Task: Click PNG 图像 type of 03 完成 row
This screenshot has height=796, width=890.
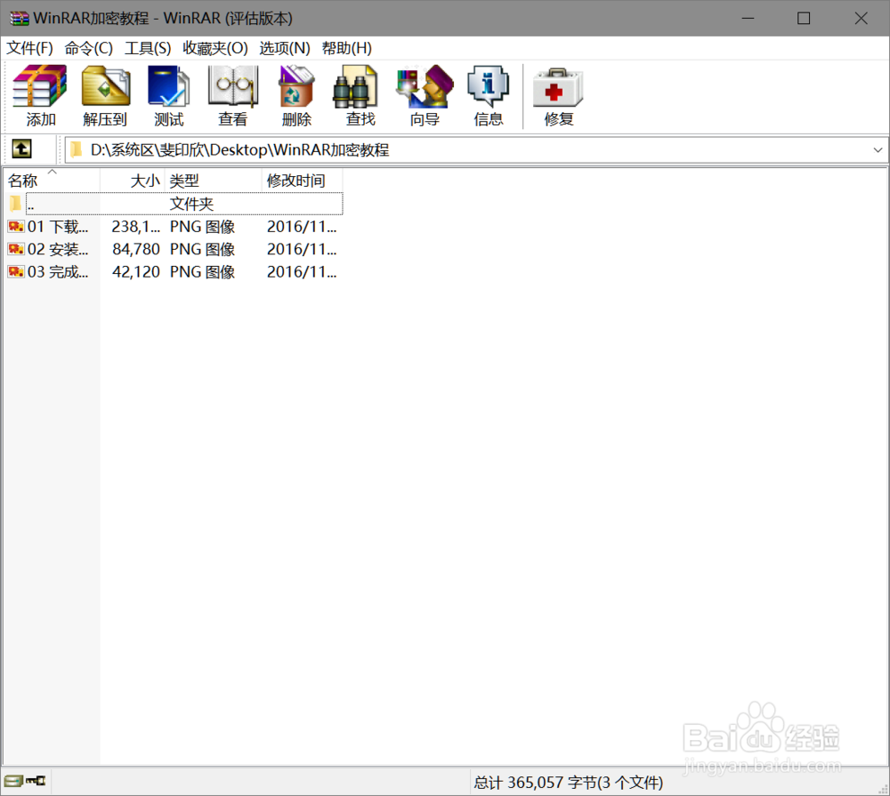Action: point(203,272)
